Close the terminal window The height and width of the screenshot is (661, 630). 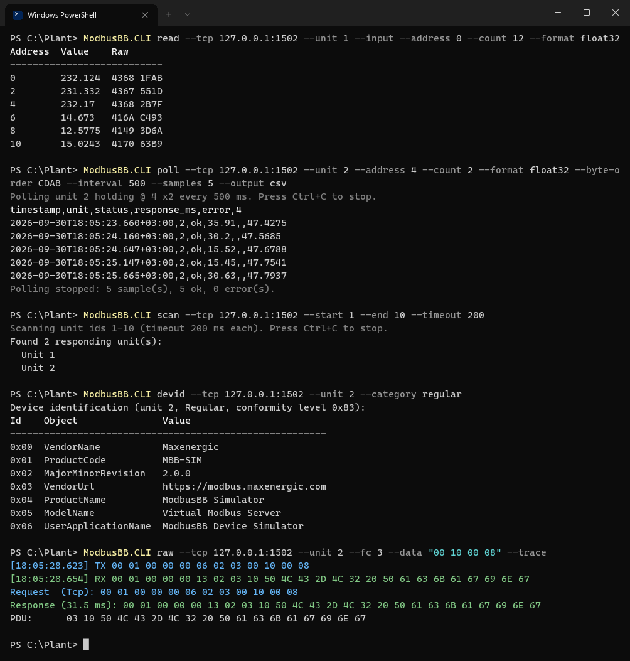point(615,13)
